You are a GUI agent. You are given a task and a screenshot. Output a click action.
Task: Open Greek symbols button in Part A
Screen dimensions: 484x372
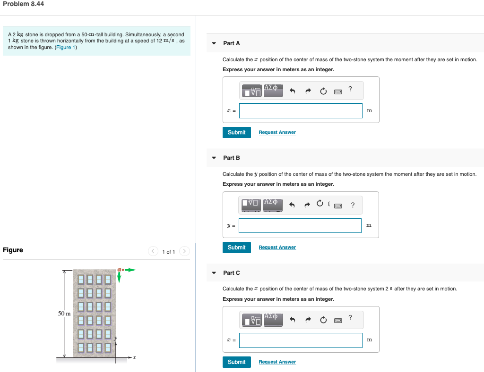pos(273,91)
